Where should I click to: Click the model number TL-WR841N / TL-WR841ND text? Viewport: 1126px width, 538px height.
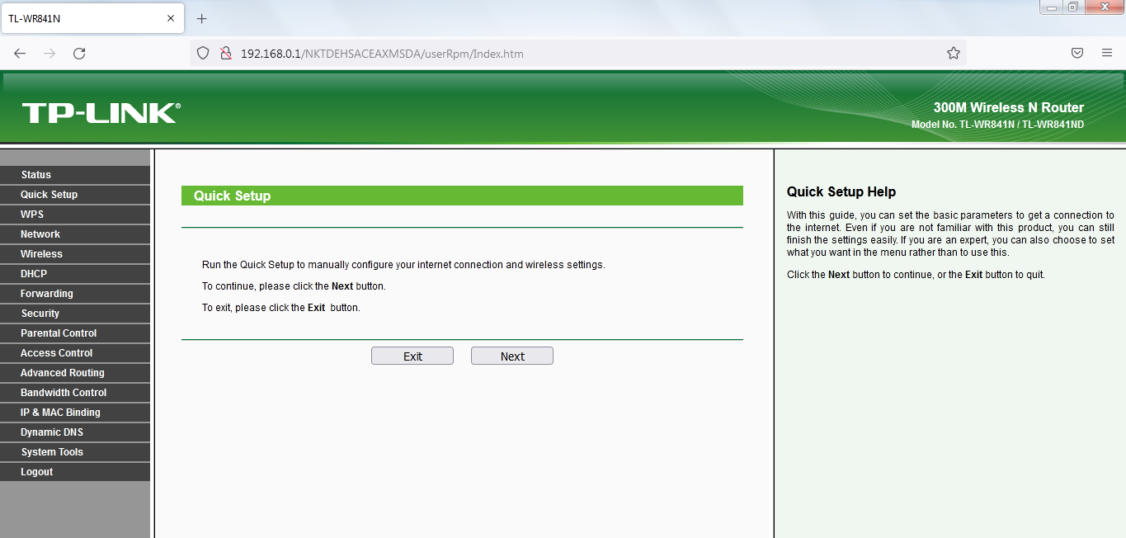click(x=998, y=125)
